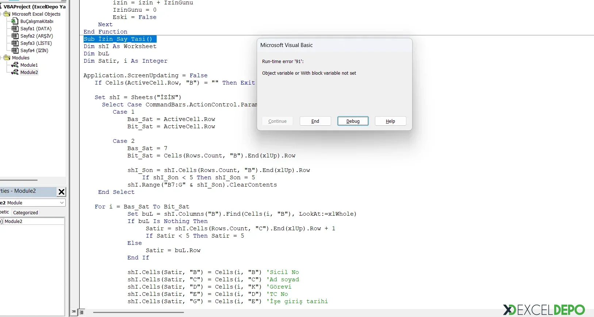Select Sayfa2 (ARŞİV) sheet icon
This screenshot has width=594, height=317.
point(15,36)
